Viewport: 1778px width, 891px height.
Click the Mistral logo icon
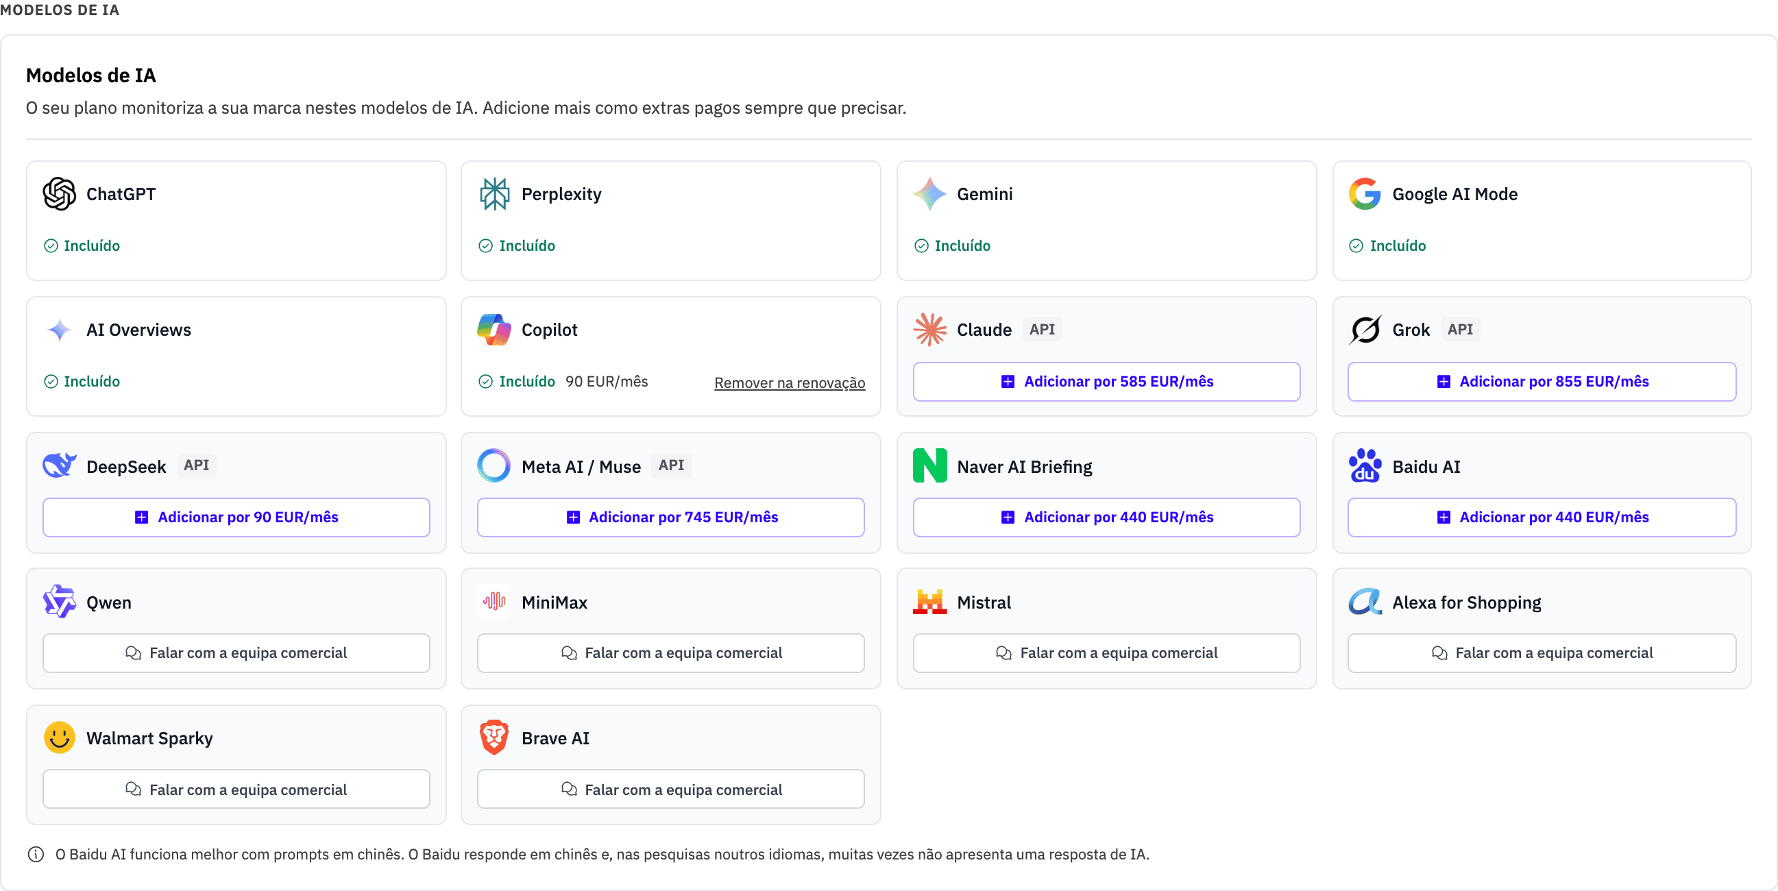pos(929,602)
